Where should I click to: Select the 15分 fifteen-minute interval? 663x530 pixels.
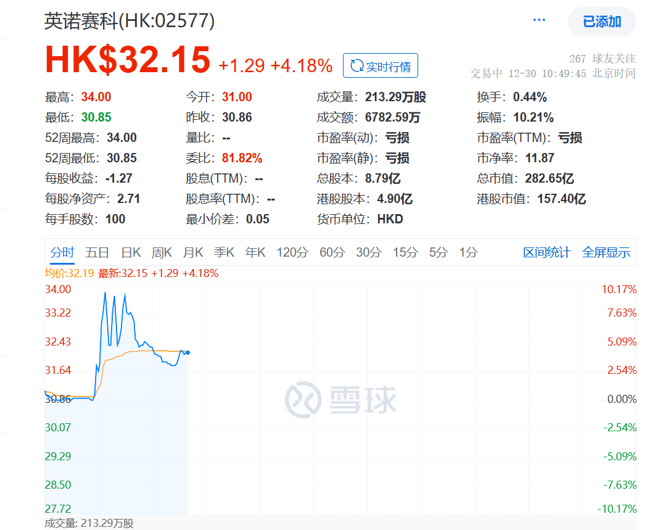point(405,252)
